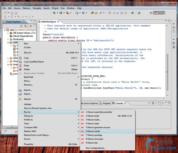Click the Display Selected Console icon
The width and height of the screenshot is (178, 153).
click(153, 103)
